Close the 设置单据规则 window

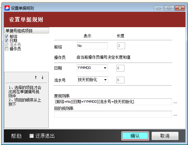pos(180,8)
